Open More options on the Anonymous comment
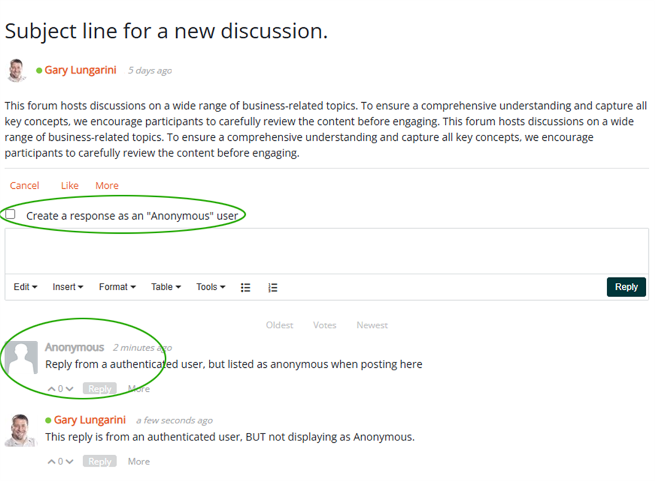Viewport: 655px width, 481px height. click(139, 389)
